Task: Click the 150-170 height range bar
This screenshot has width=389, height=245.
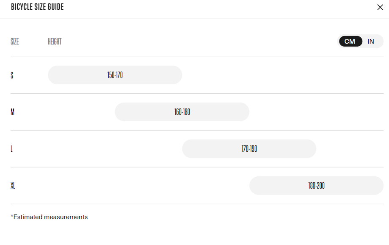Action: click(115, 75)
